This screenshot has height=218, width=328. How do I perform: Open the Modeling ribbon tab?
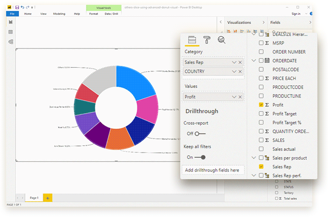pyautogui.click(x=59, y=14)
